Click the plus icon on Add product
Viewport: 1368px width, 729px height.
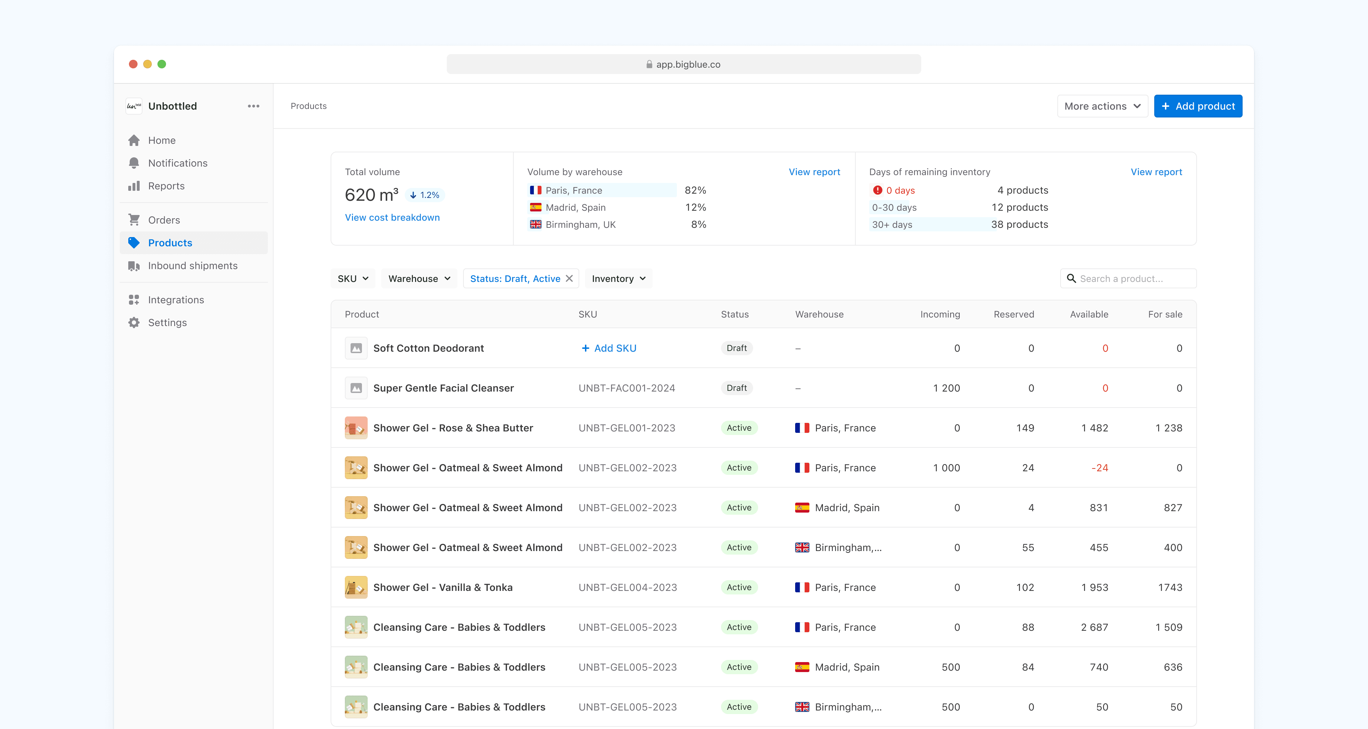1166,106
